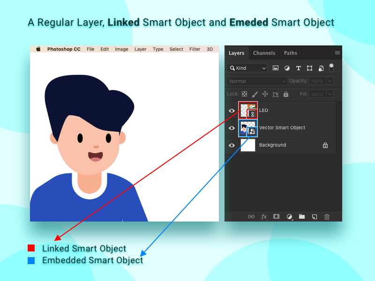This screenshot has height=281, width=375.
Task: Turn the layer filtering switch on or off
Action: [x=331, y=67]
